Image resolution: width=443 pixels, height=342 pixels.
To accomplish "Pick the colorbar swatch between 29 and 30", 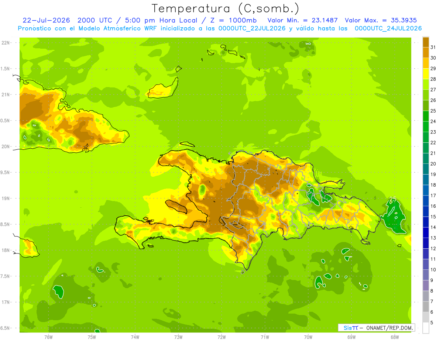I will (426, 63).
